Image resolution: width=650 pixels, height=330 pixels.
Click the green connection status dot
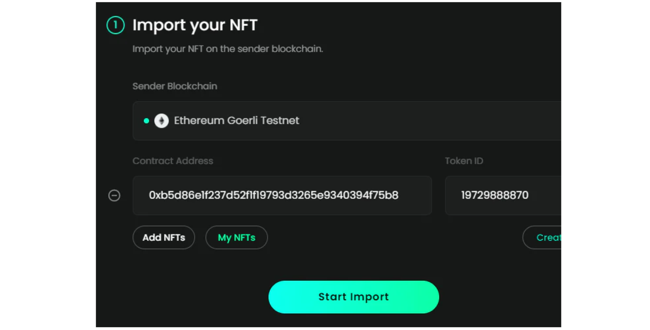tap(146, 121)
